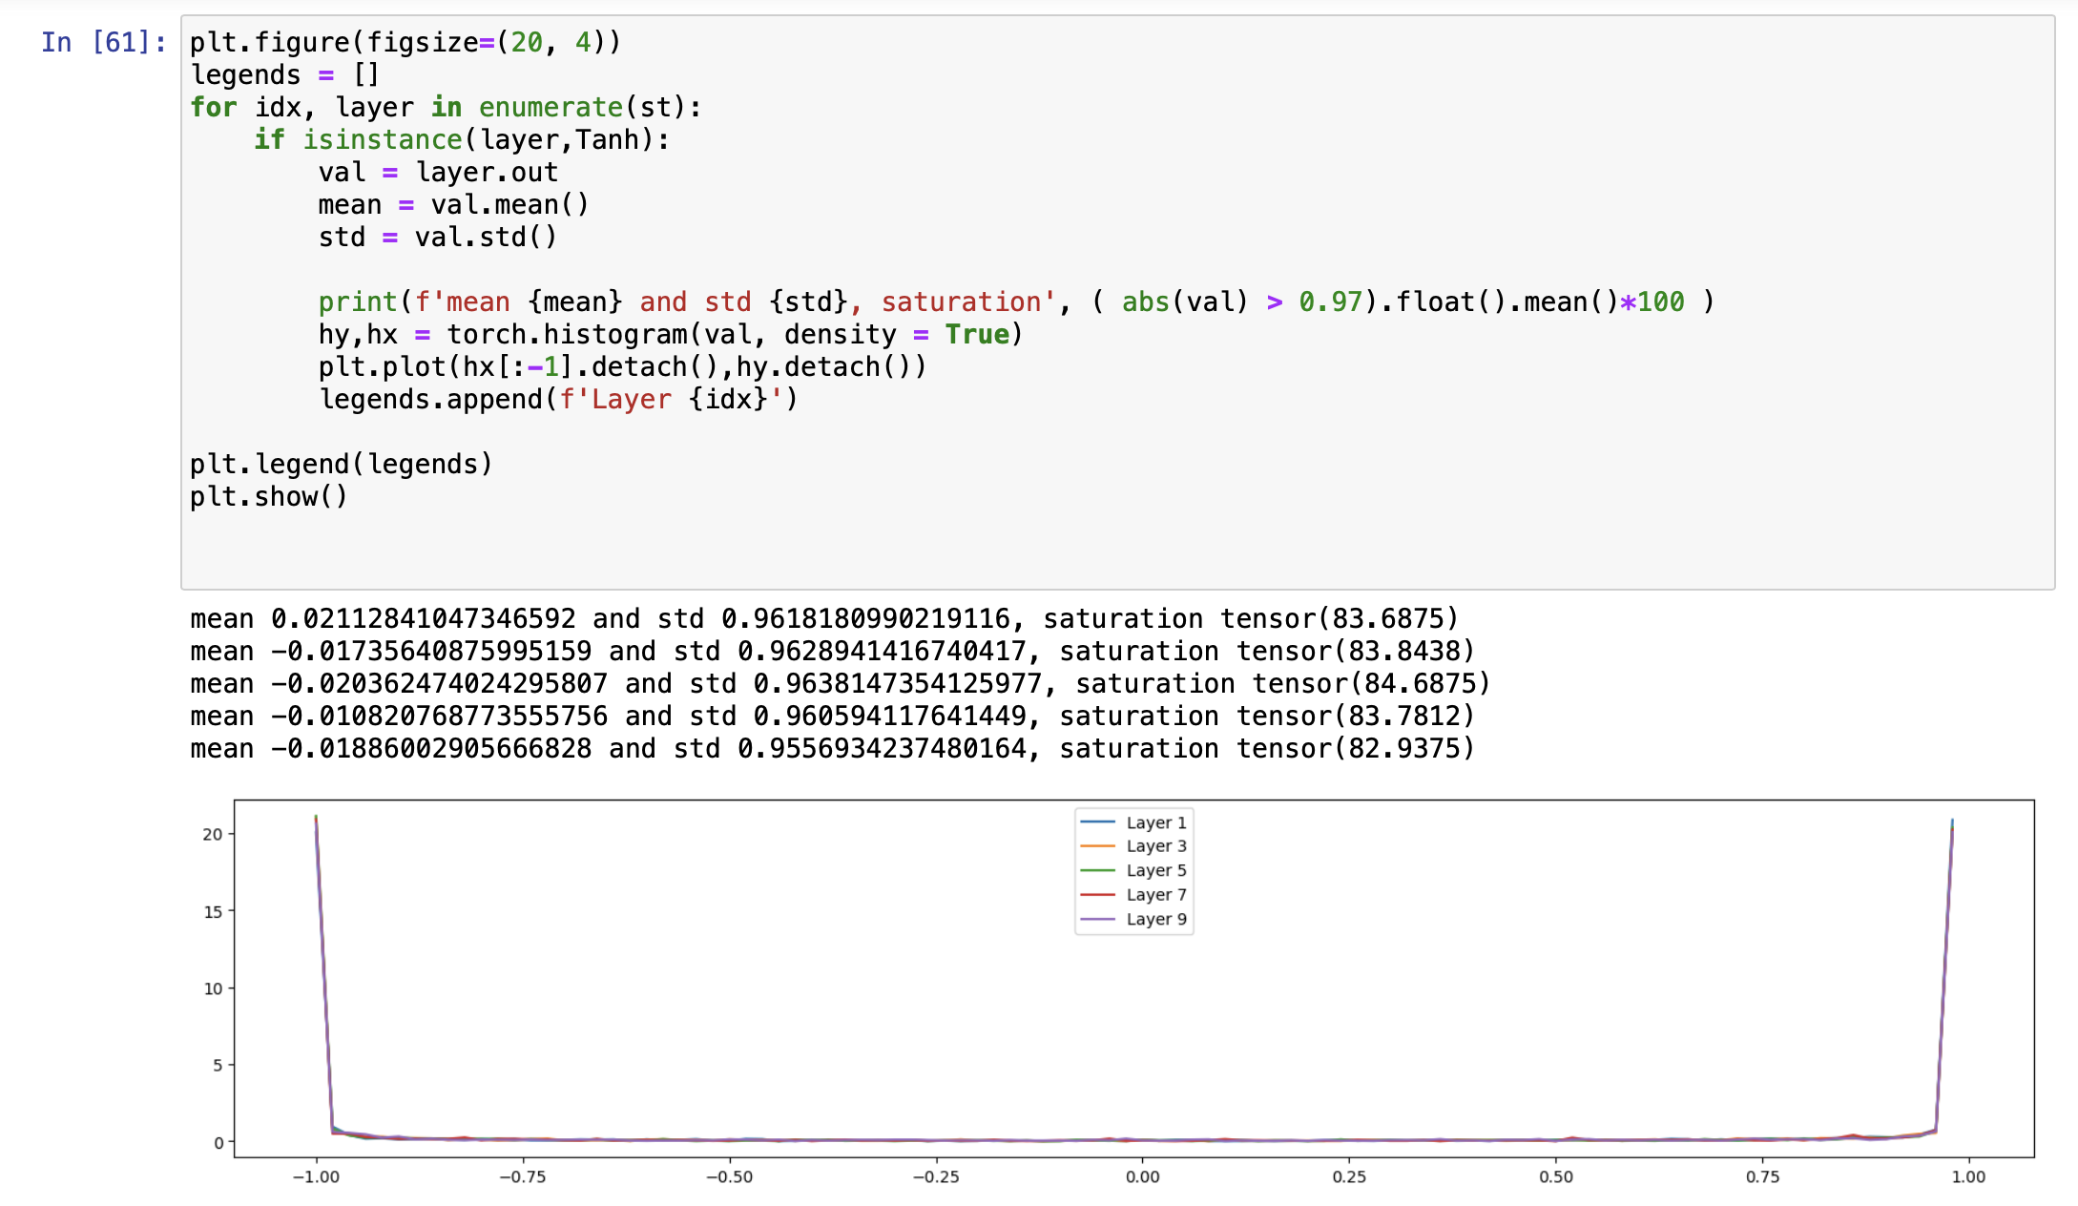The width and height of the screenshot is (2078, 1206).
Task: Click the Layer 1 blue legend swatch
Action: point(1097,822)
